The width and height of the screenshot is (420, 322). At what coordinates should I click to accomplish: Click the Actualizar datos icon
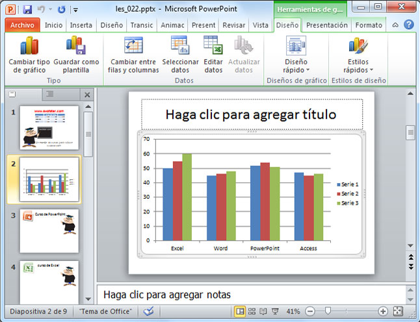point(244,45)
